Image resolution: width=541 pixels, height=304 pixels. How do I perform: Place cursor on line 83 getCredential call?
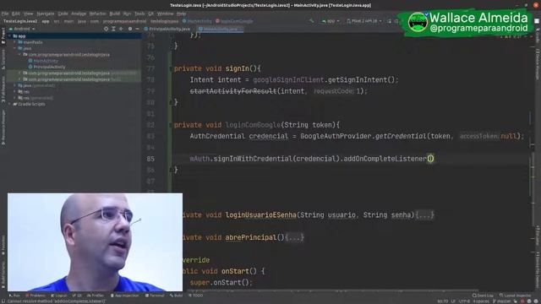(x=401, y=136)
